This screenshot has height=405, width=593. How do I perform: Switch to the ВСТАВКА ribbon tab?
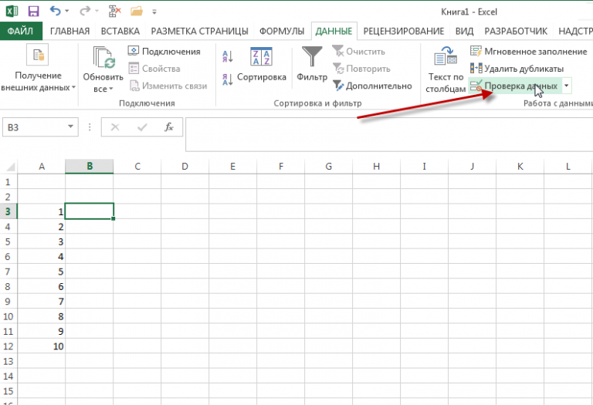(120, 32)
